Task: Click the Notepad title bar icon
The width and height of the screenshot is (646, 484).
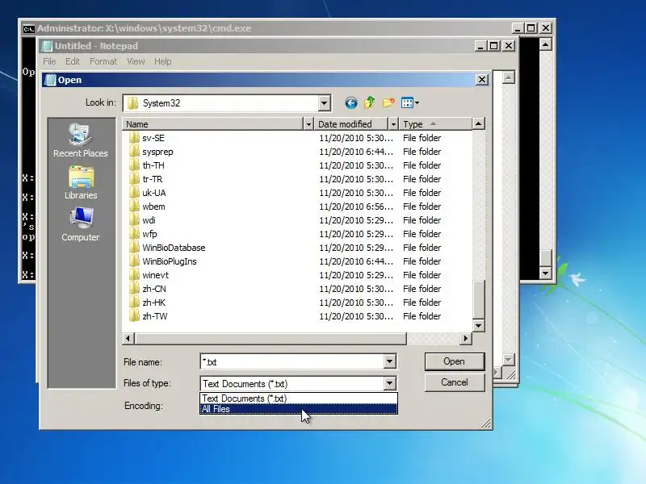Action: point(48,46)
